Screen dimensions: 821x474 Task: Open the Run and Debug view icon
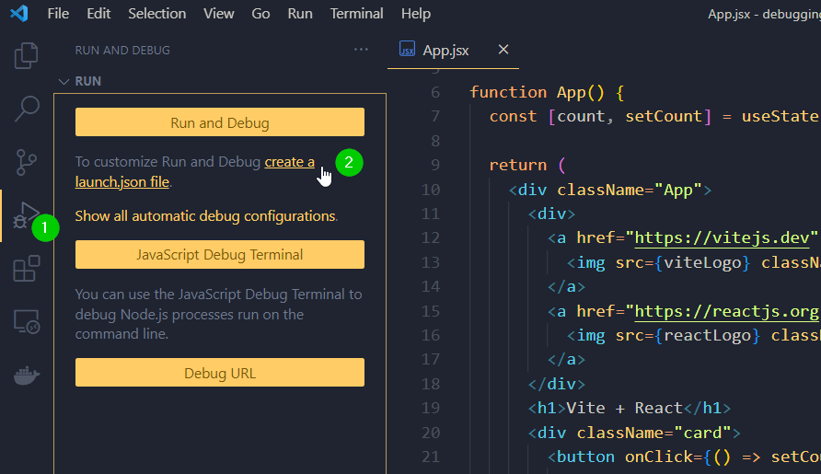pos(26,215)
